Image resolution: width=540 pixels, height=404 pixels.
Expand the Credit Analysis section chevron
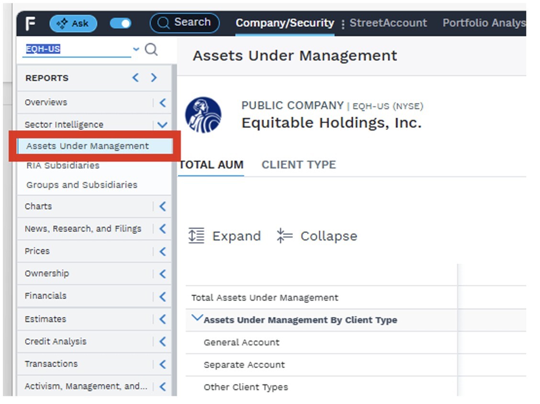[x=163, y=341]
